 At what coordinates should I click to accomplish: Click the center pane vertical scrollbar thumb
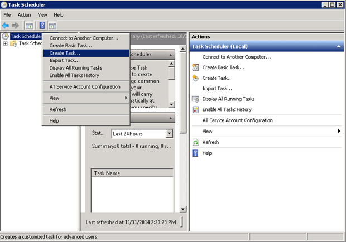point(183,93)
